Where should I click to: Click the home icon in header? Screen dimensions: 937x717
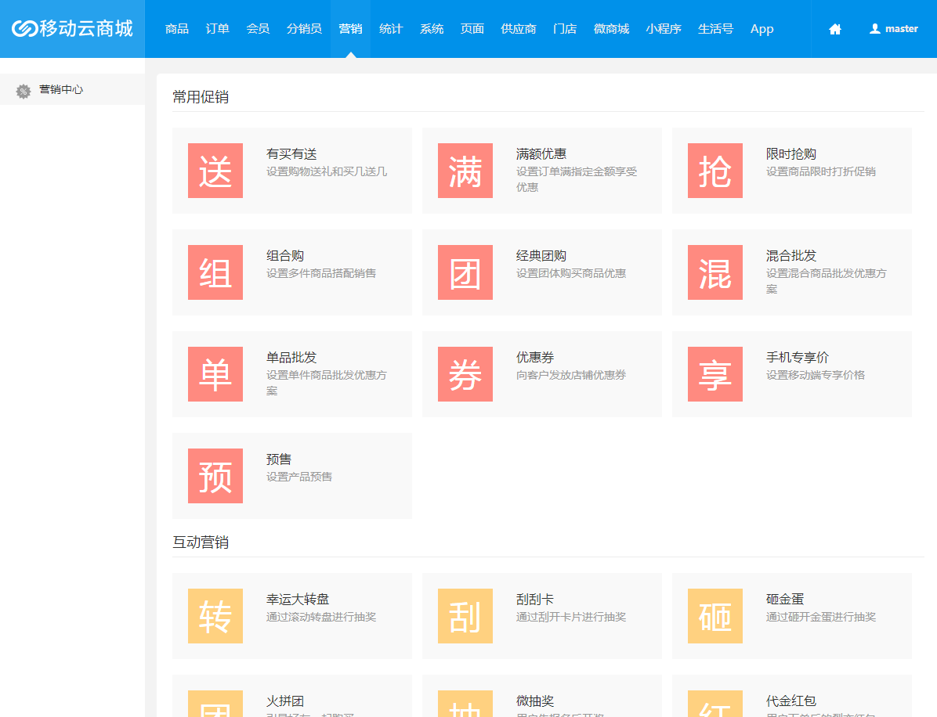click(x=834, y=29)
